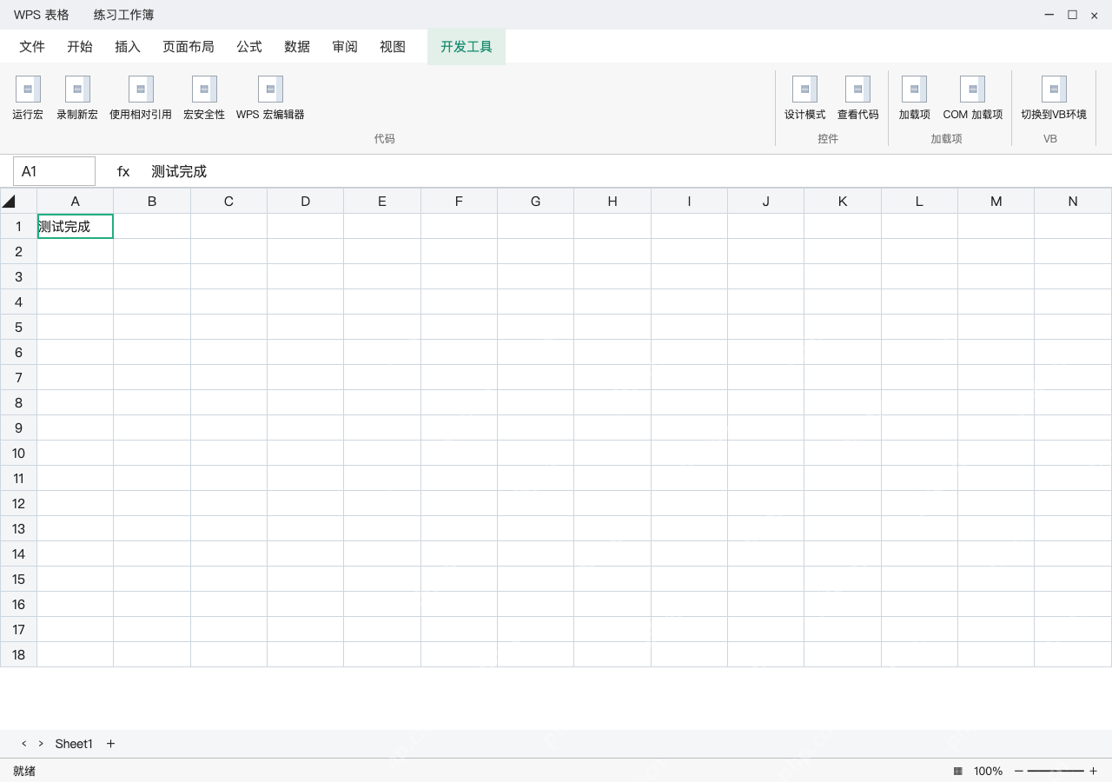Image resolution: width=1112 pixels, height=782 pixels.
Task: Click the zoom slider in status bar
Action: (1056, 771)
